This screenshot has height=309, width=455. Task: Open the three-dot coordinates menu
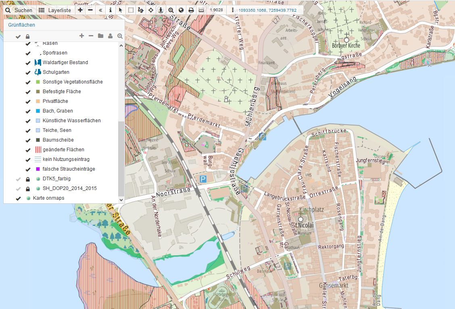(x=233, y=10)
